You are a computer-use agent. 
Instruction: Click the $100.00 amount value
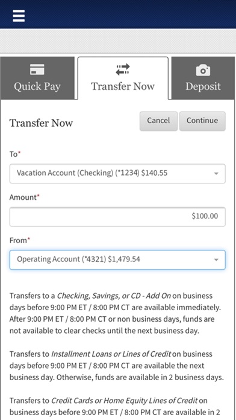pos(205,216)
